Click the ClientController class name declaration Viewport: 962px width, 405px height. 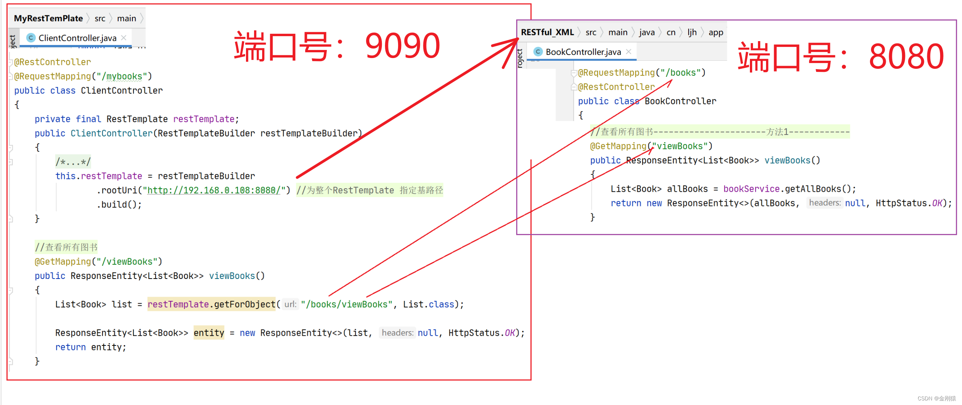pos(122,91)
